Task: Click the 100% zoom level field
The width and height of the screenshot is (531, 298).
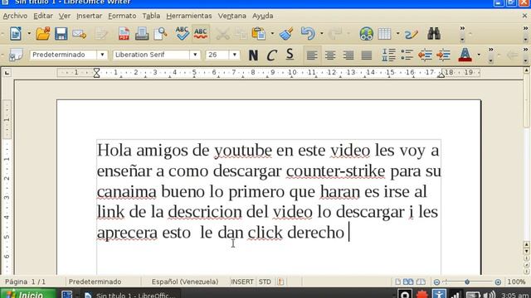Action: coord(516,281)
